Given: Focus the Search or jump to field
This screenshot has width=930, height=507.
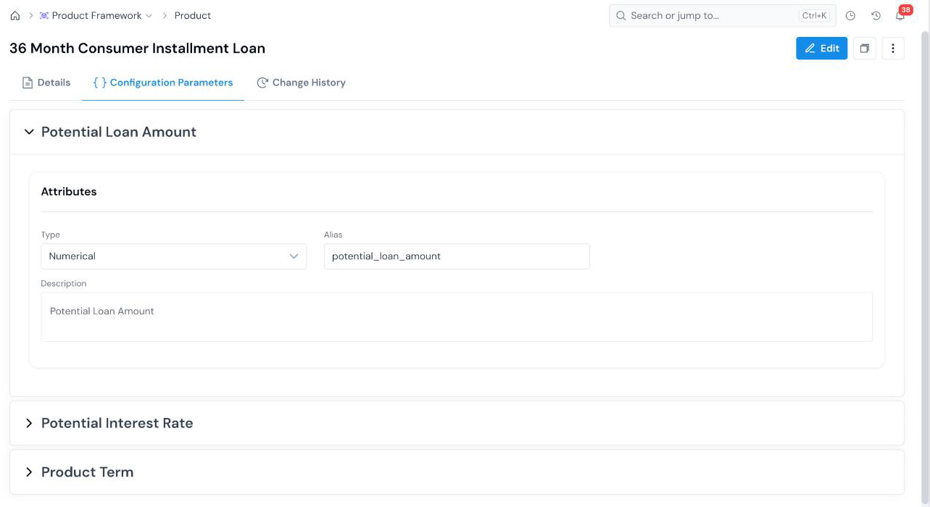Looking at the screenshot, I should (x=722, y=15).
